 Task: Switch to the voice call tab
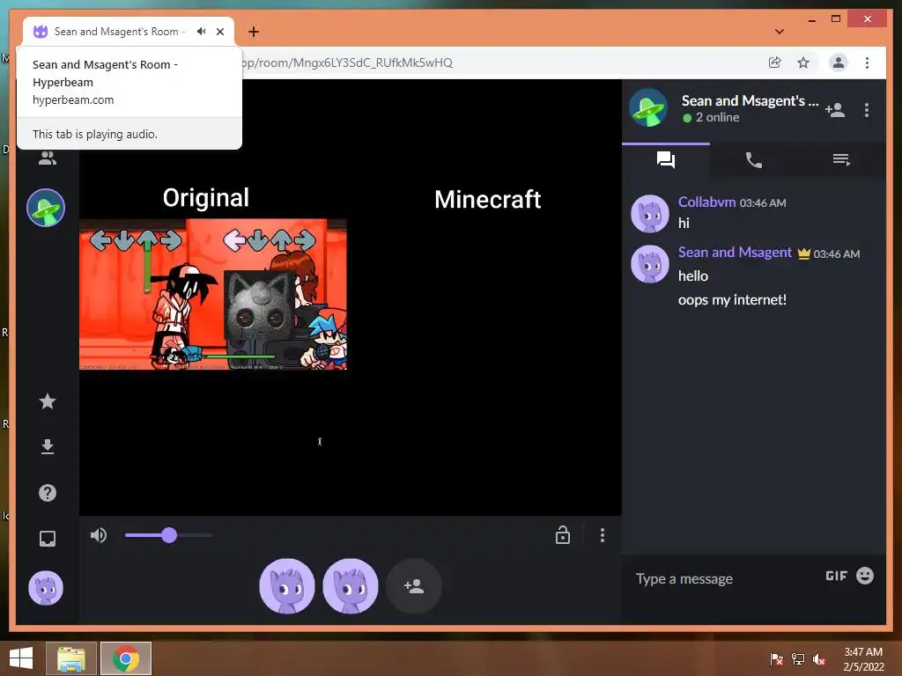754,160
